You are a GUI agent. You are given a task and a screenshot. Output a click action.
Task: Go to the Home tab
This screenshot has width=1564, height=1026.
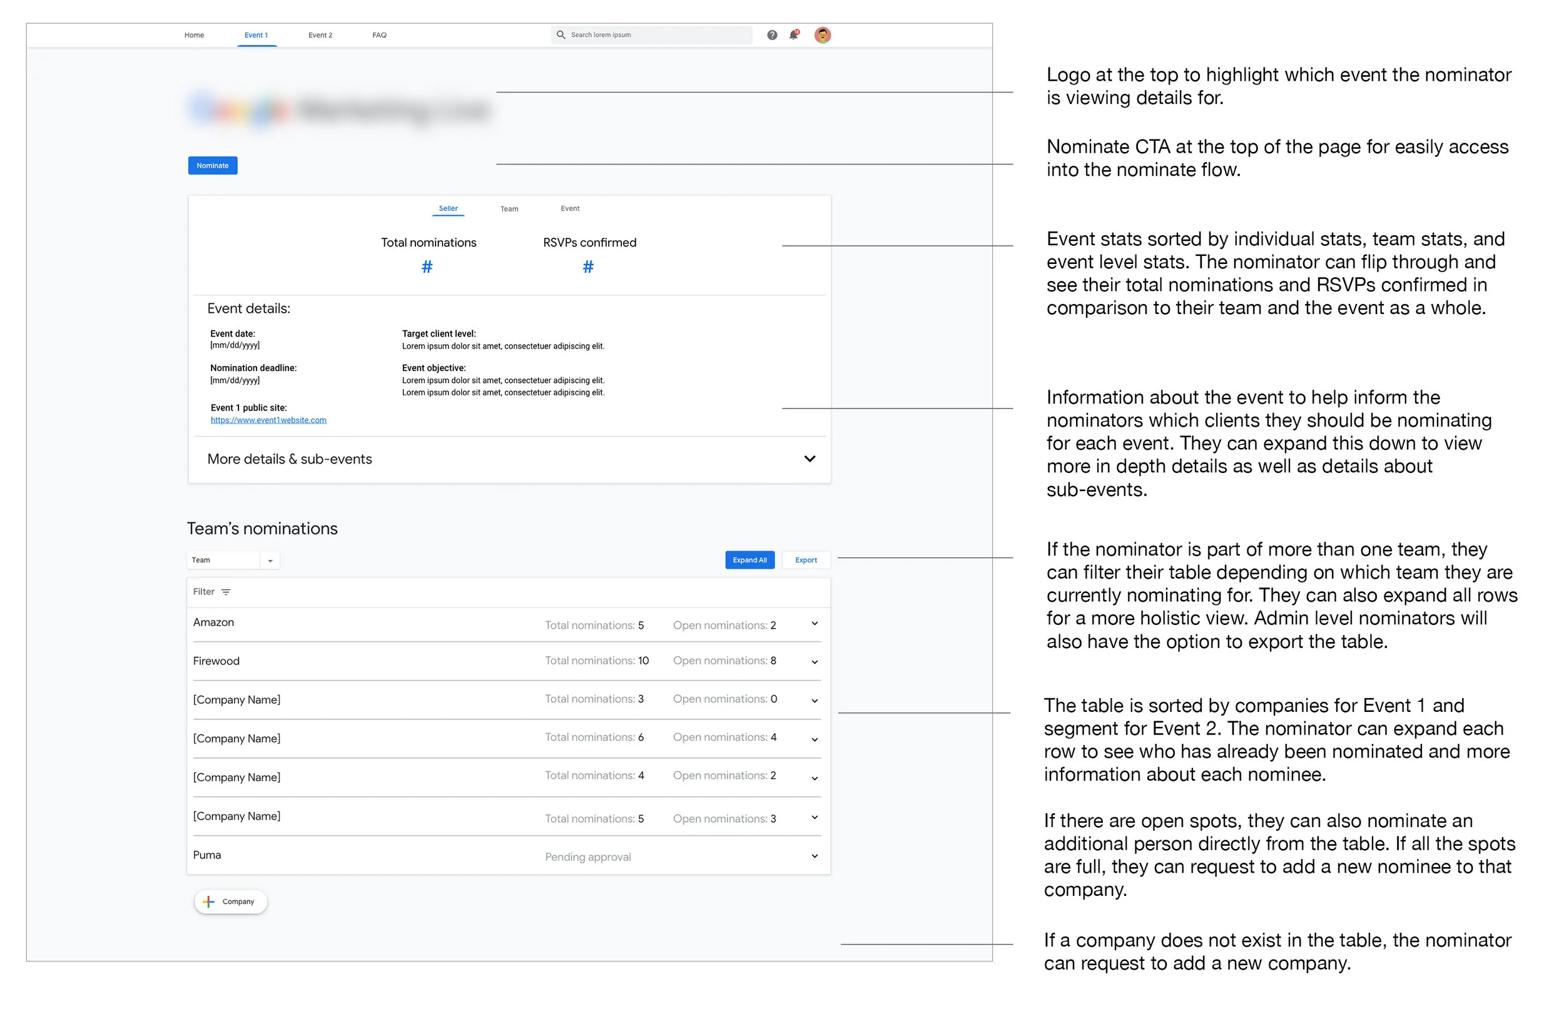click(x=194, y=36)
